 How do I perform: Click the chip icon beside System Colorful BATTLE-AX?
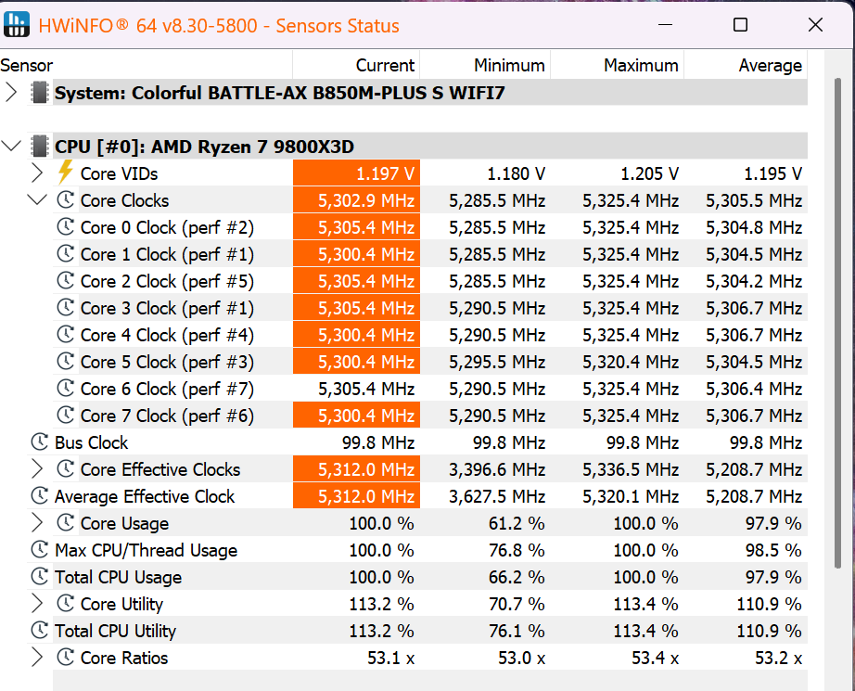pyautogui.click(x=39, y=93)
